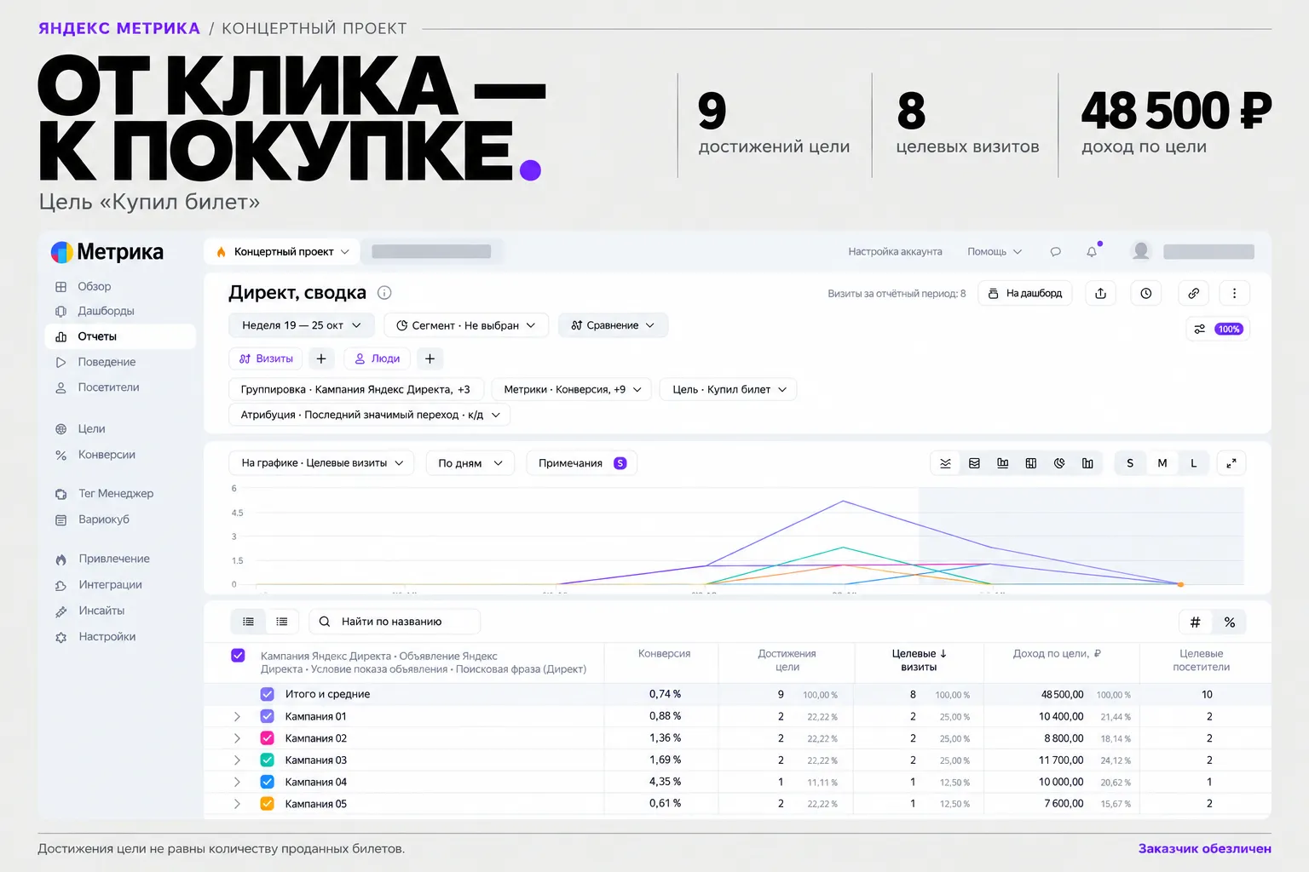
Task: Click the info icon beside Директ, сводка
Action: click(x=384, y=293)
